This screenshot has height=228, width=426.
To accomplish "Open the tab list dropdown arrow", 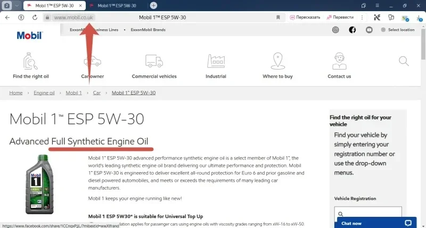I will 17,5.
